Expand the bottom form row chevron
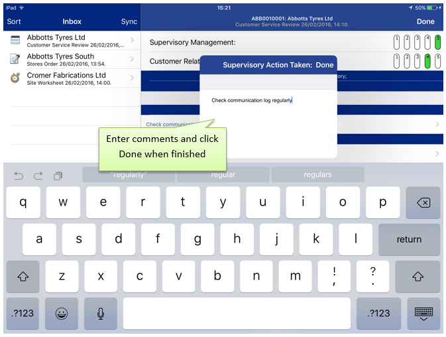Image resolution: width=446 pixels, height=337 pixels. click(x=437, y=154)
